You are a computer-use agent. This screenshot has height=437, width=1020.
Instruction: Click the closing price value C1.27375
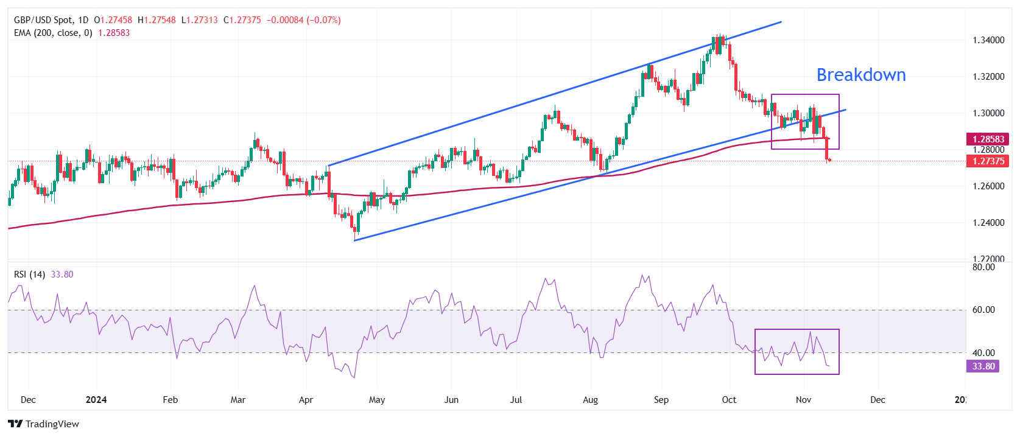coord(242,20)
